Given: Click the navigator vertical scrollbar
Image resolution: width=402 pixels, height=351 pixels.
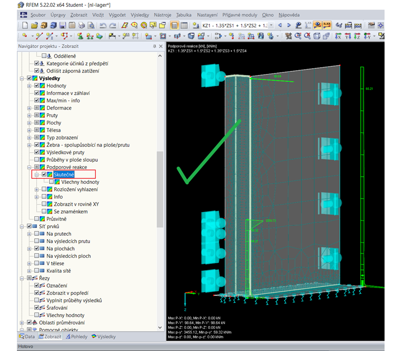Looking at the screenshot, I should 161,190.
